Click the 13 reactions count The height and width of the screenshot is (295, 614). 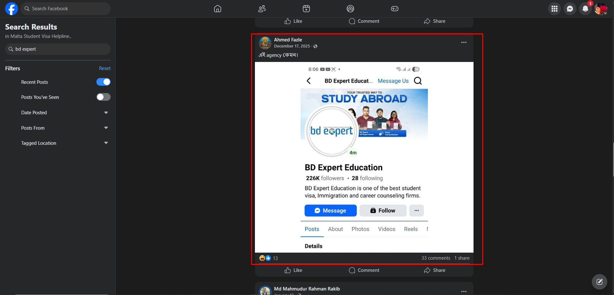275,258
